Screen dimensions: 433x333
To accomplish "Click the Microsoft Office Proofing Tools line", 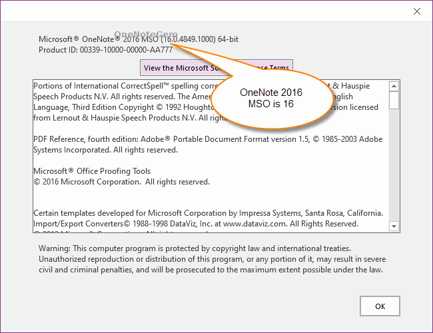I will coord(92,171).
